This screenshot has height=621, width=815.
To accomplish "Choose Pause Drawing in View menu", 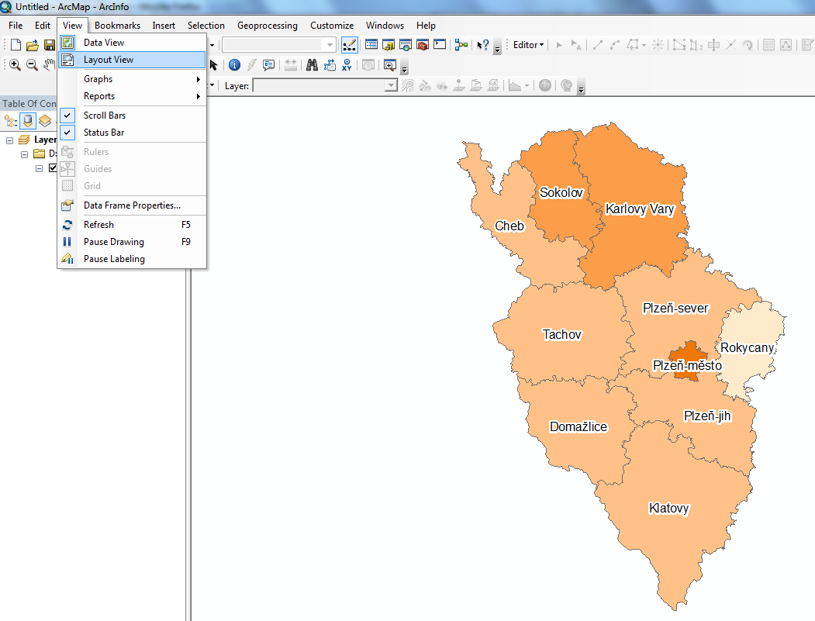I will (x=132, y=242).
